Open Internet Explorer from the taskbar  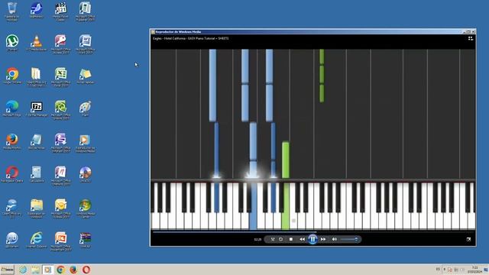23,270
